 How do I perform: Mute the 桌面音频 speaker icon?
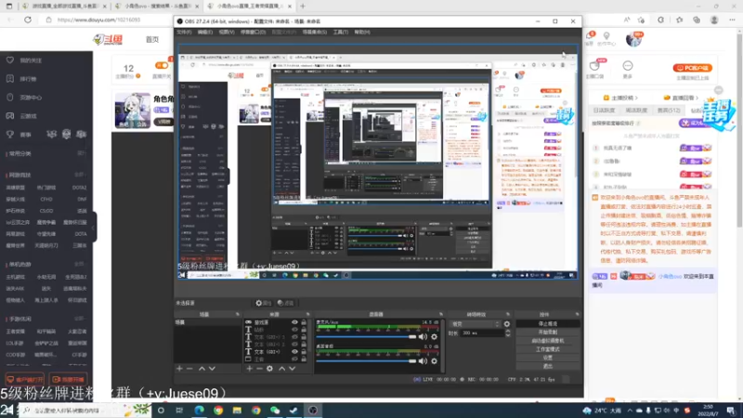(x=423, y=361)
